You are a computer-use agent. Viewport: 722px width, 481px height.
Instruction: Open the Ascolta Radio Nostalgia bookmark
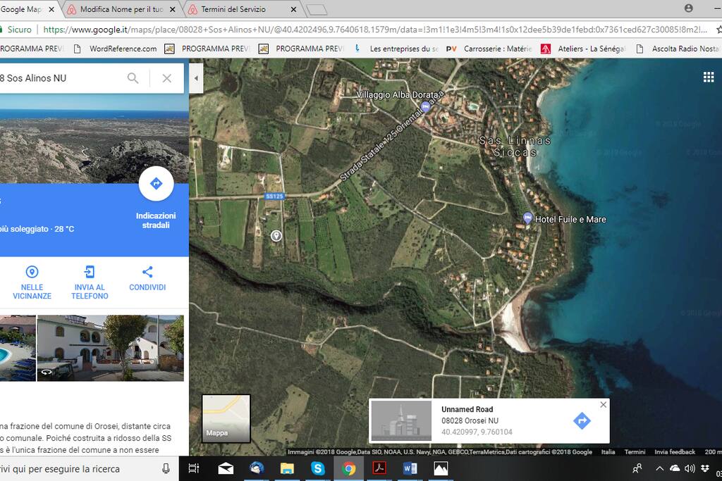(679, 49)
